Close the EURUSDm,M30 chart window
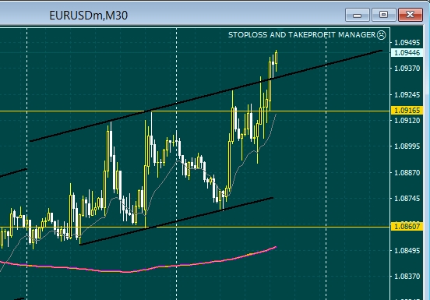 [x=411, y=15]
